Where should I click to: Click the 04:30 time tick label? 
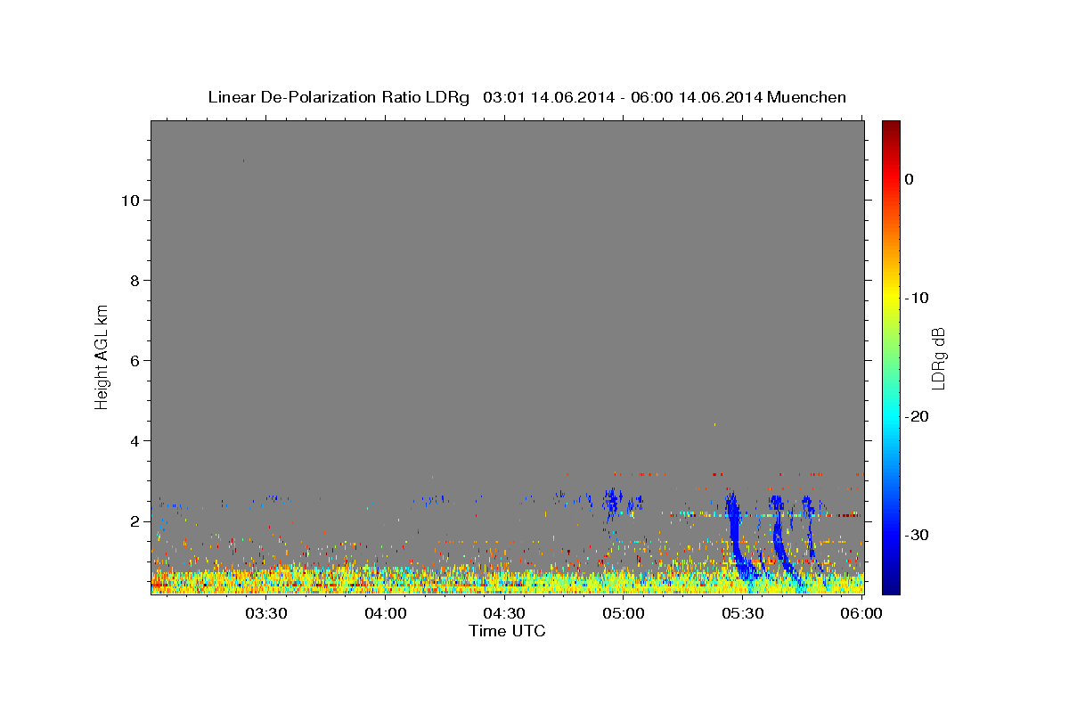(x=504, y=614)
